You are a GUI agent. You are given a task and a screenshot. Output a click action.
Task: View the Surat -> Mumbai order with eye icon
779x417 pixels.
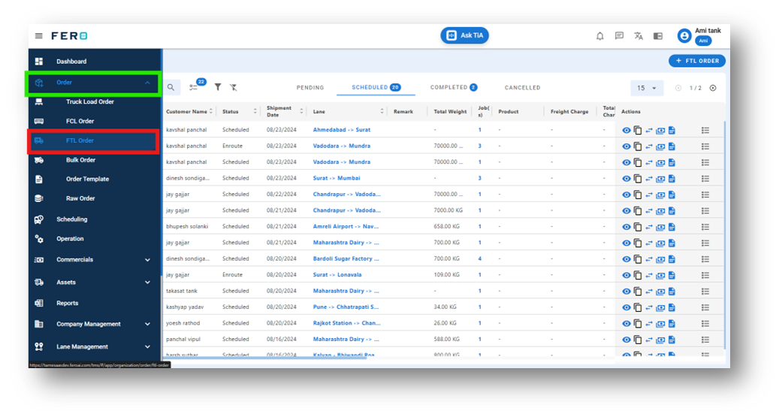(x=627, y=178)
